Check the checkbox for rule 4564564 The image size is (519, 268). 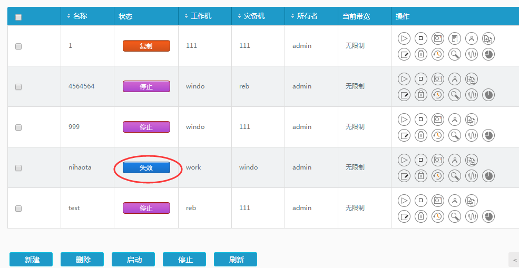pyautogui.click(x=18, y=87)
